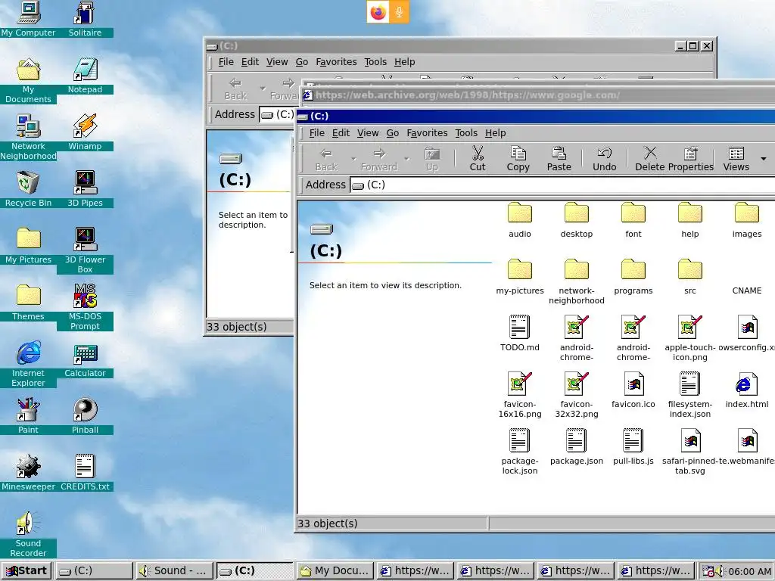Viewport: 775px width, 581px height.
Task: Open the Views dropdown arrow
Action: pos(764,159)
